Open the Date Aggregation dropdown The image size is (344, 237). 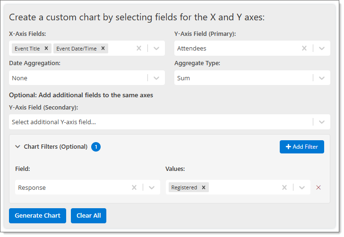pyautogui.click(x=156, y=78)
